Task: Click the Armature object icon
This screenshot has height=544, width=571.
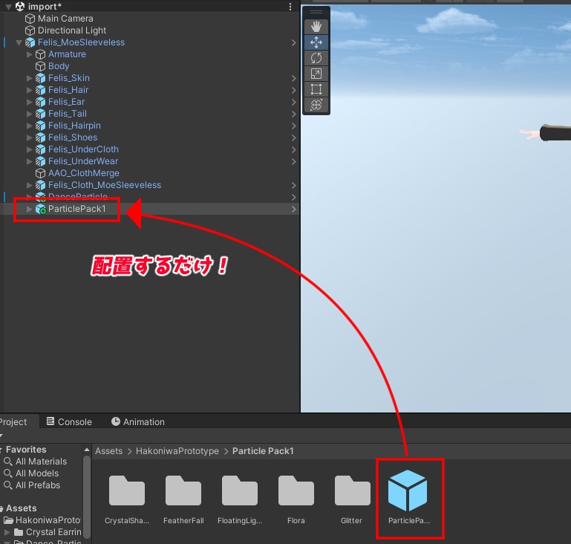Action: click(x=40, y=54)
